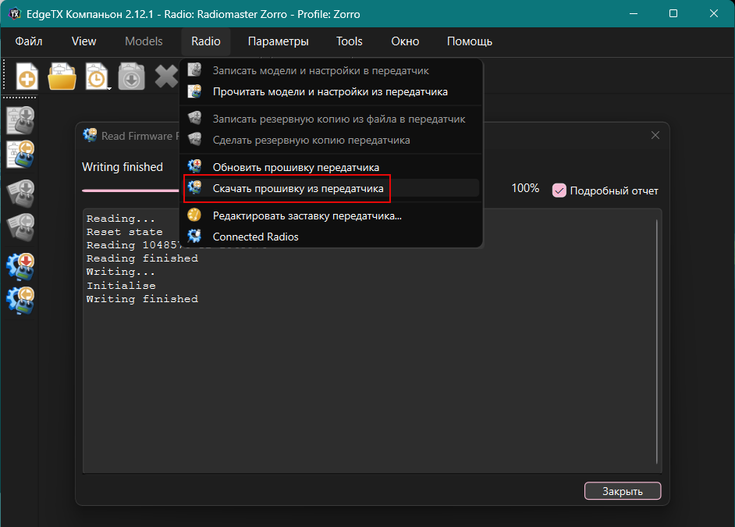This screenshot has width=735, height=527.
Task: Click the last log line 'Writing finished'
Action: coord(142,299)
